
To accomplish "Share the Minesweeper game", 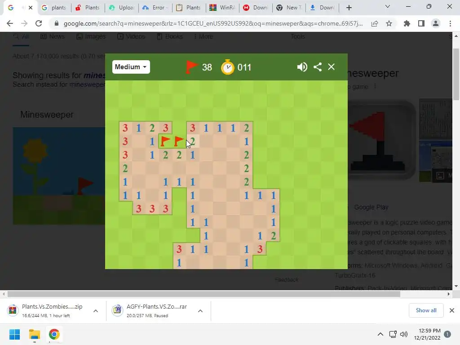I will coord(318,67).
